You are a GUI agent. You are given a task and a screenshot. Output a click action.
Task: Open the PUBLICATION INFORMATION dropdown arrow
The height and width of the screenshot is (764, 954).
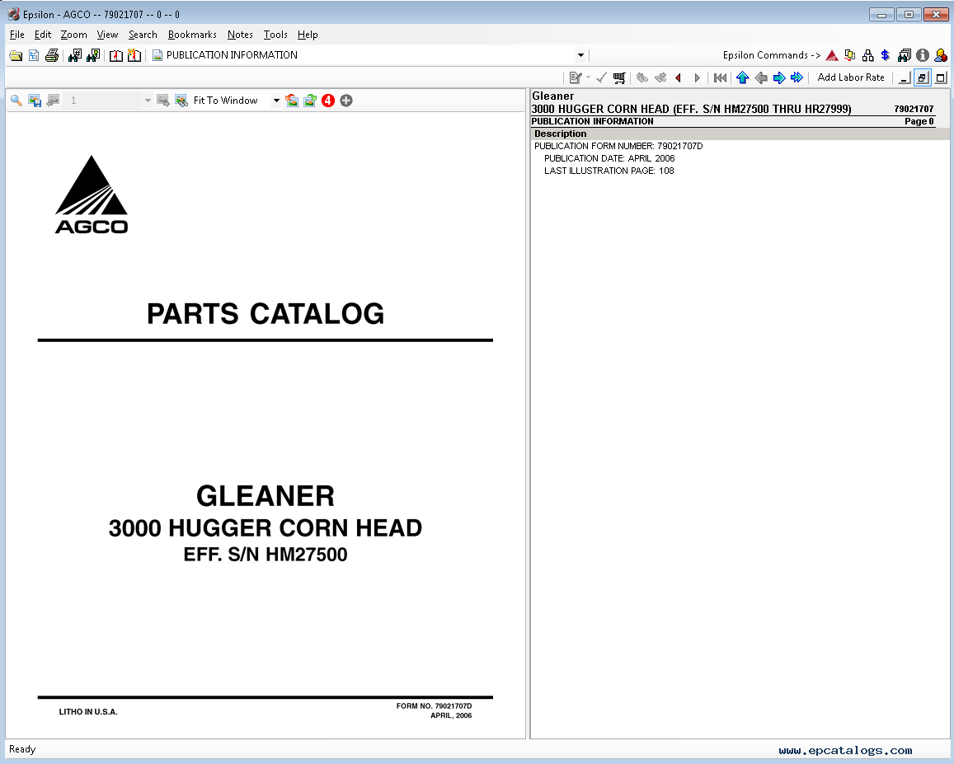point(581,55)
